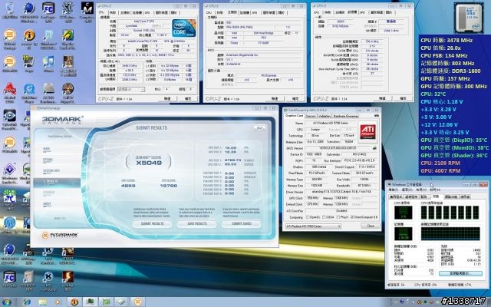The height and width of the screenshot is (307, 491).
Task: Open the blue W circle desktop icon
Action: (10, 223)
